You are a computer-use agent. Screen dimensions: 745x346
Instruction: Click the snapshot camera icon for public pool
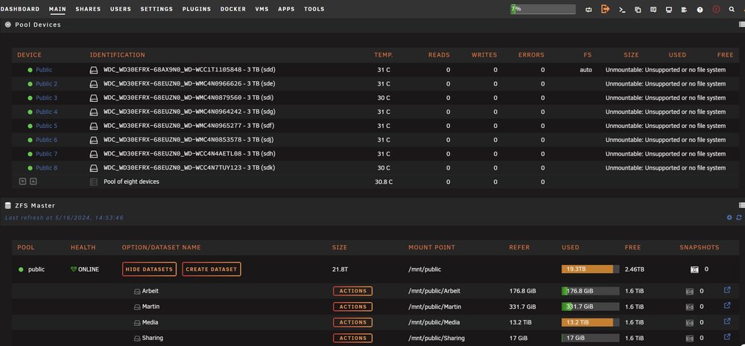pyautogui.click(x=694, y=269)
